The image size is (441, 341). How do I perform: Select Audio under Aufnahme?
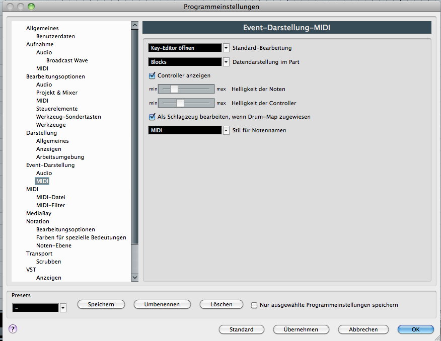point(44,52)
